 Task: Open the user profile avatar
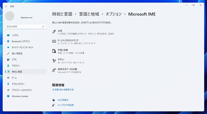click(10, 16)
